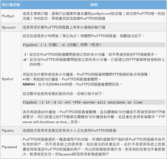The width and height of the screenshot is (167, 159).
Task: Click the line introducing the example command
Action: click(x=64, y=94)
